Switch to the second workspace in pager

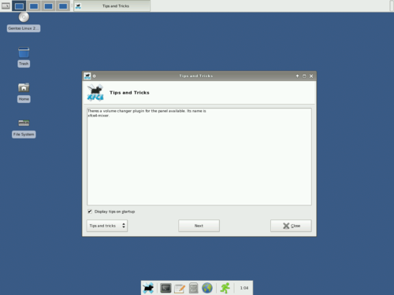(34, 6)
